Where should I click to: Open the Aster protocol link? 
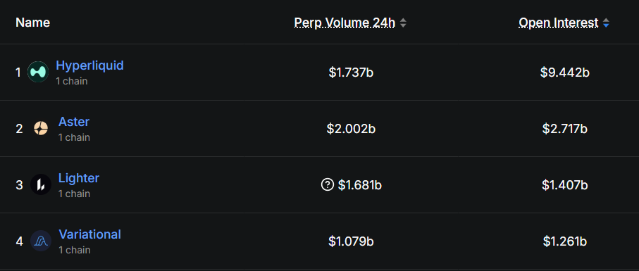[x=74, y=122]
